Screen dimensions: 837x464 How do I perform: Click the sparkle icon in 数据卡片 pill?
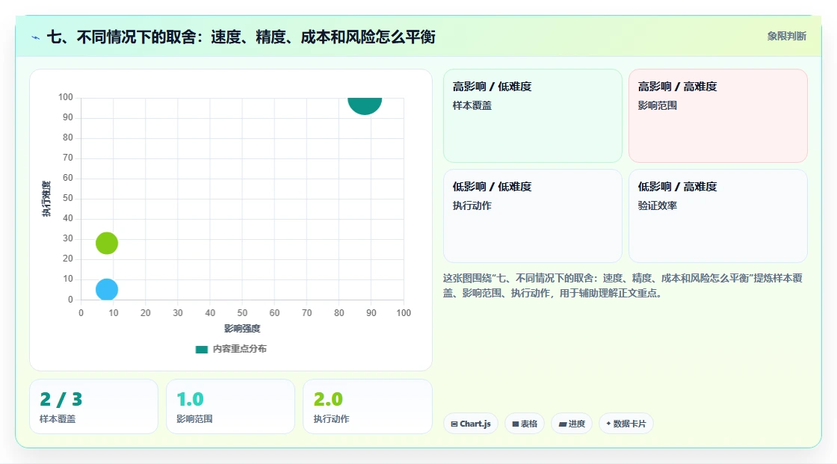(x=608, y=424)
